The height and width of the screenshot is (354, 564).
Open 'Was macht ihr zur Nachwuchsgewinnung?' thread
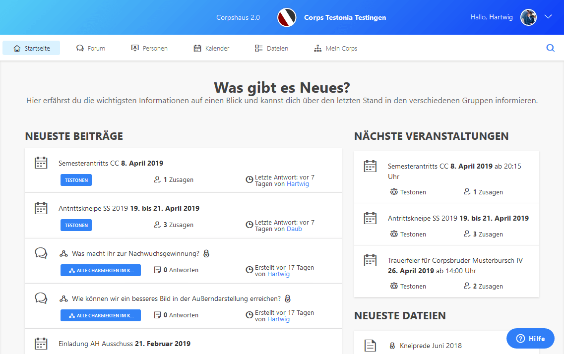tap(135, 254)
